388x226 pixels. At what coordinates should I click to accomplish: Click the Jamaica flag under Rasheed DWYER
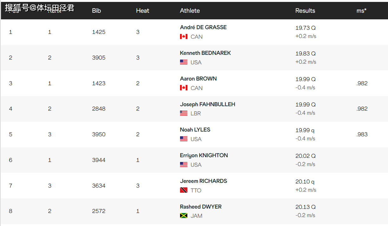(184, 216)
